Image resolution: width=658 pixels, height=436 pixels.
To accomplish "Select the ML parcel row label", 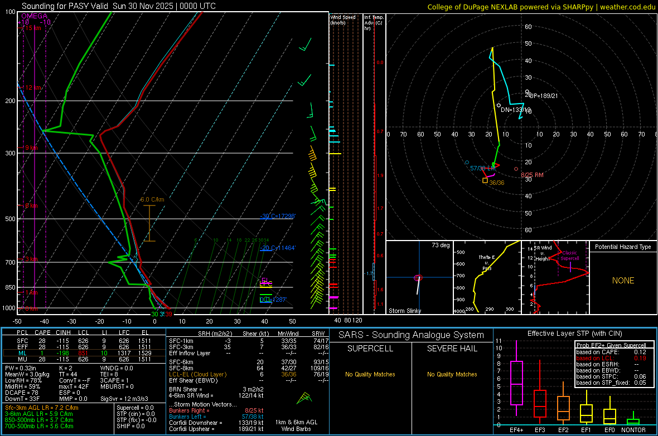I will pyautogui.click(x=22, y=353).
